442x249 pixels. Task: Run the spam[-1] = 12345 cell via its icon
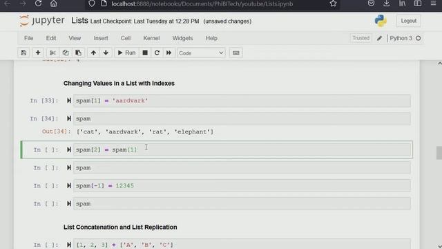pos(69,186)
